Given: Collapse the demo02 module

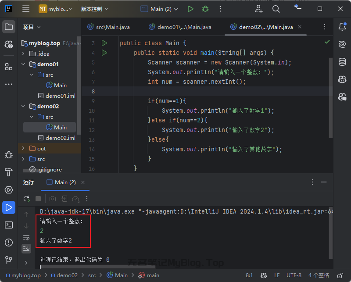Looking at the screenshot, I should coord(23,106).
